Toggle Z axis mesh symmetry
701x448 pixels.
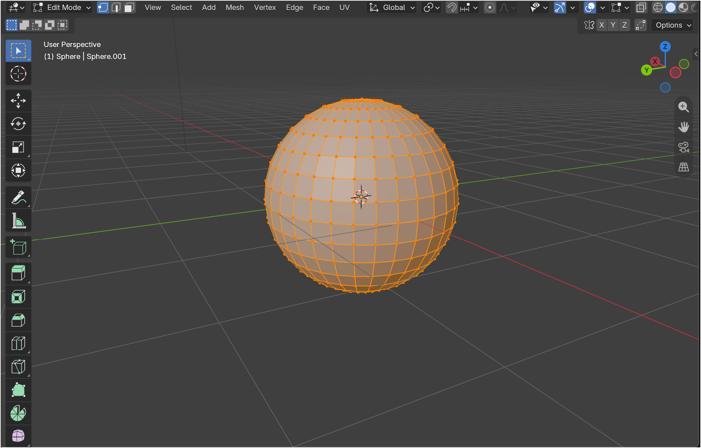click(624, 25)
